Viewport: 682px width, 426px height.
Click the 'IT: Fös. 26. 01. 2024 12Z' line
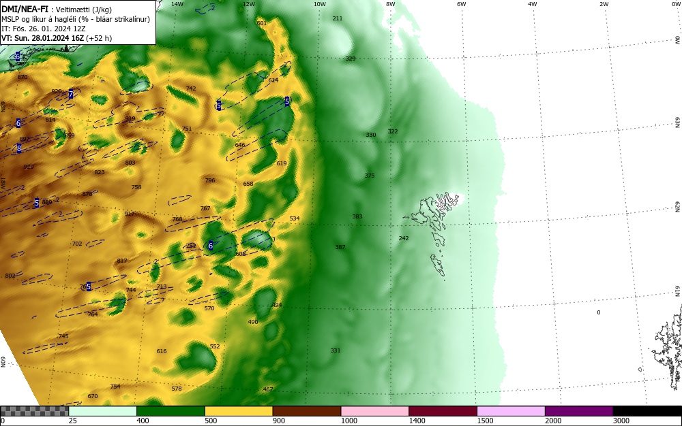pos(44,29)
